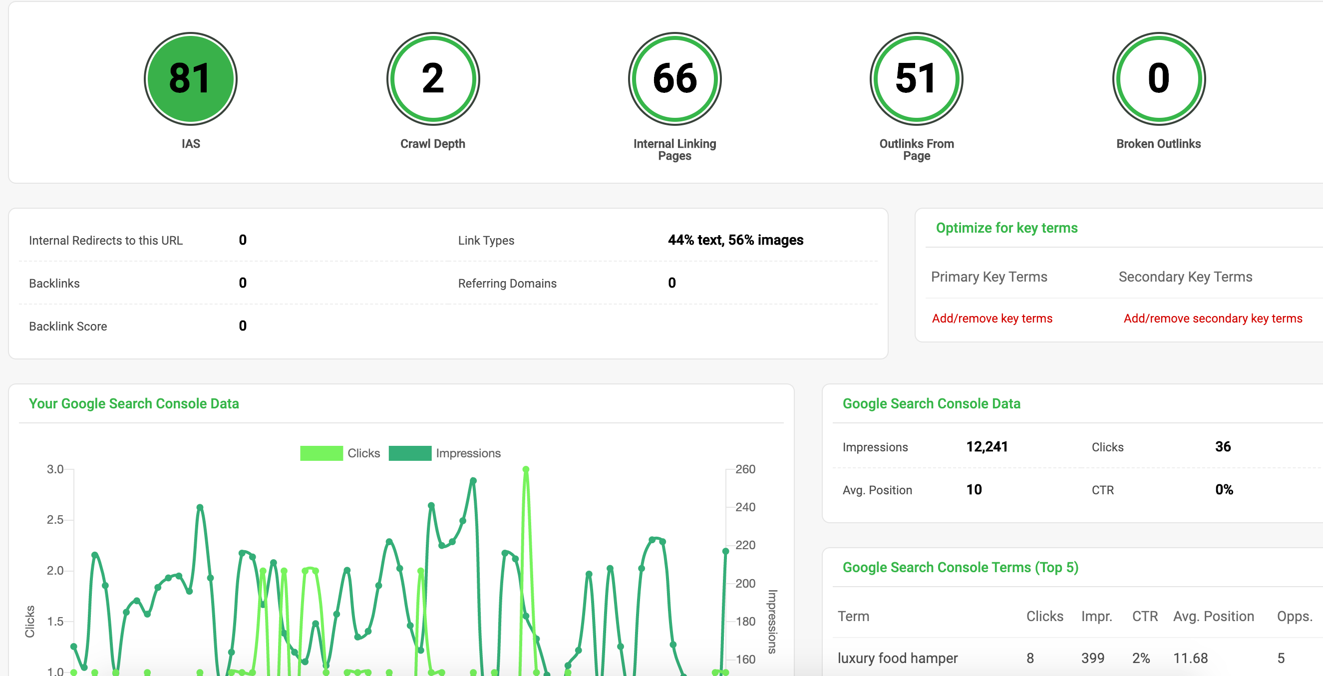Click the Clicks value 36
Viewport: 1323px width, 676px height.
1223,446
